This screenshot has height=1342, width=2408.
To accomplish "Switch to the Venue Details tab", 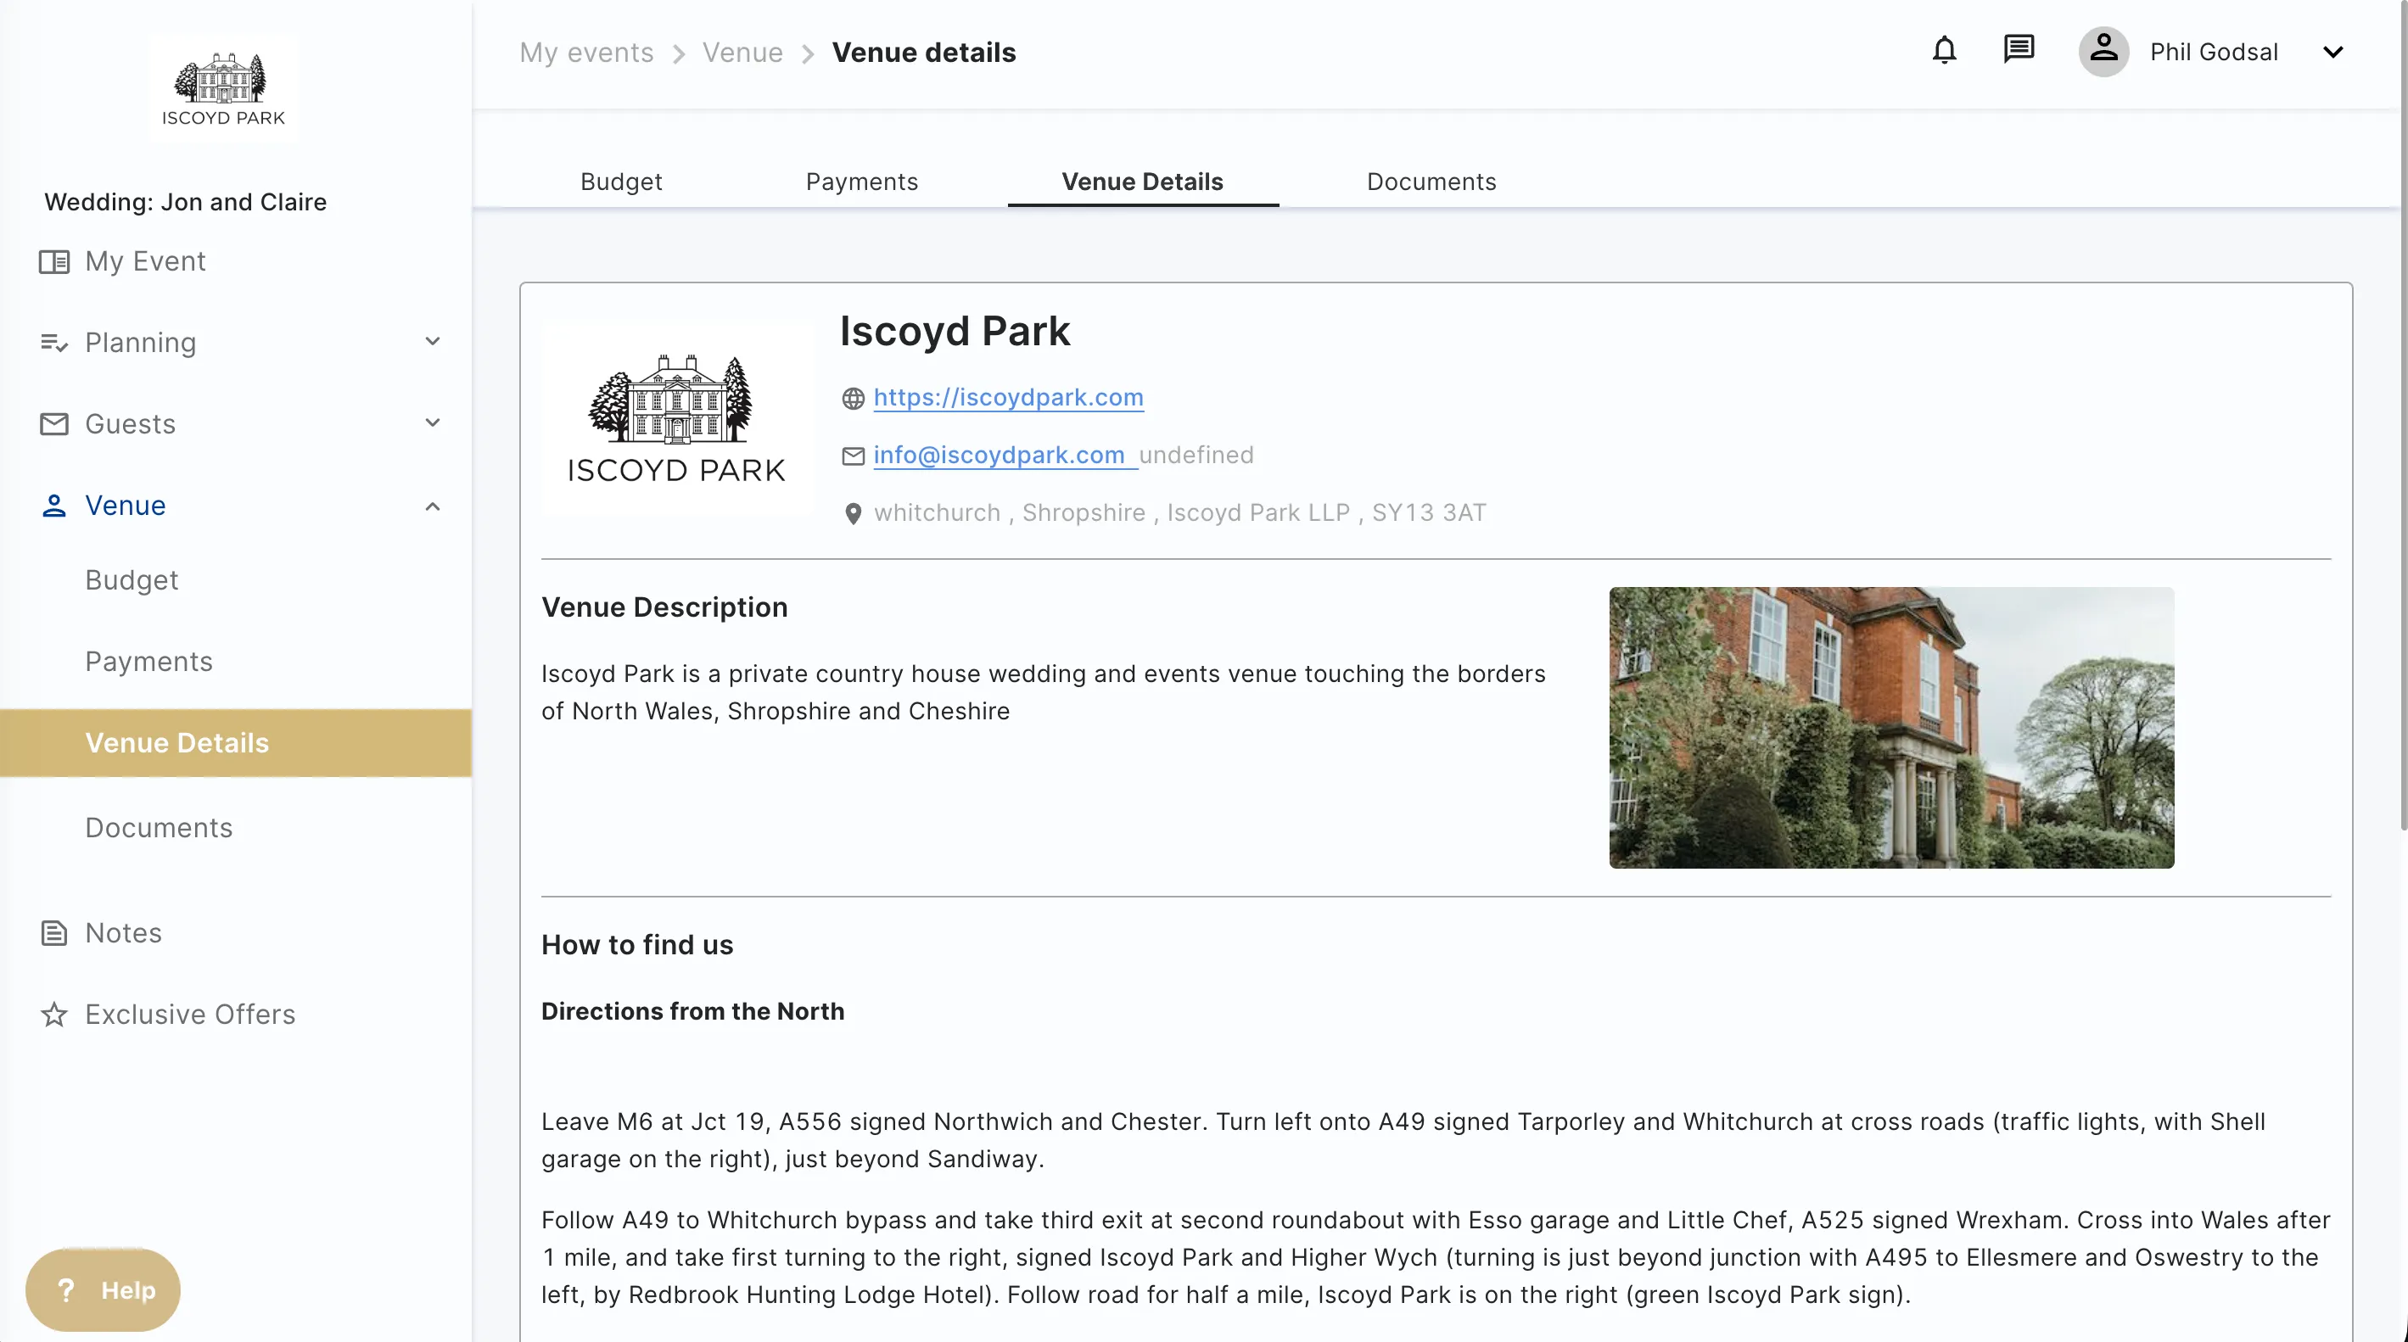I will 1142,182.
